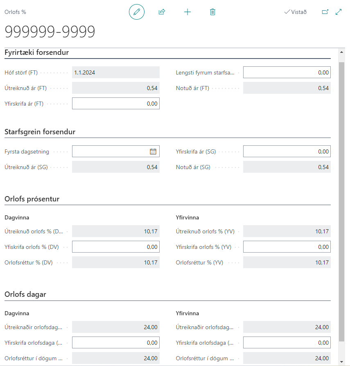
Task: Click the share icon in toolbar
Action: tap(162, 12)
